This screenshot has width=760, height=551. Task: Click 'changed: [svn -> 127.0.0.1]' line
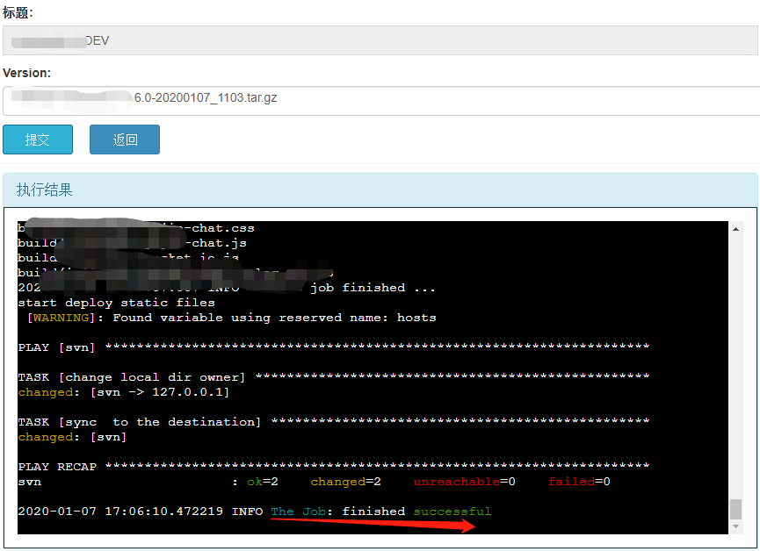124,391
